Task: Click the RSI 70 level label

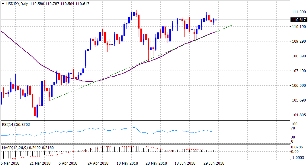Action: coord(292,129)
